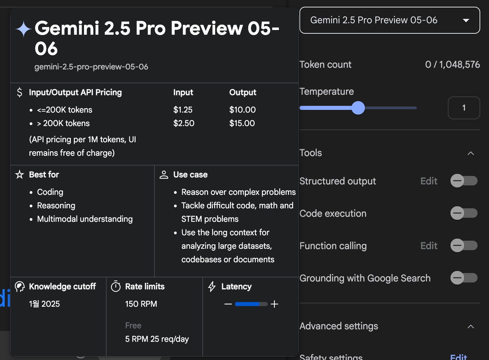The height and width of the screenshot is (360, 489).
Task: Toggle Function calling on
Action: pos(464,245)
